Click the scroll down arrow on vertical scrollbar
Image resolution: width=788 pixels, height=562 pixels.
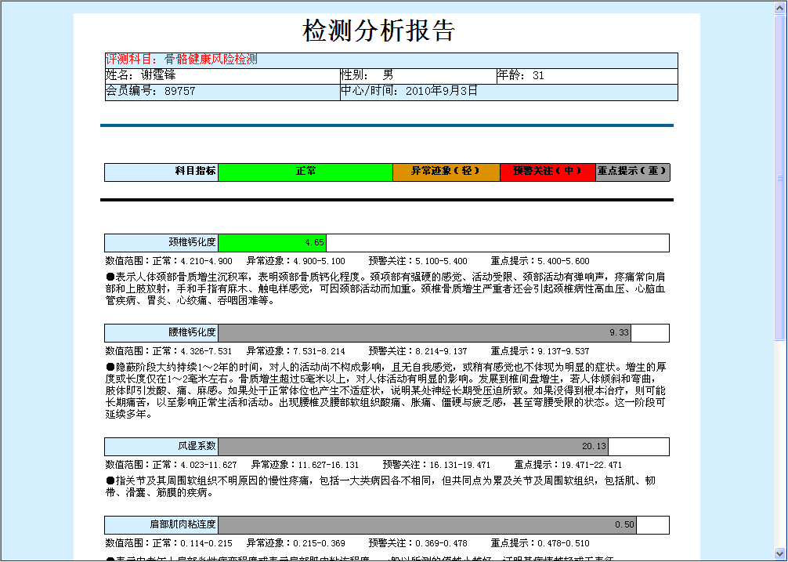point(780,554)
